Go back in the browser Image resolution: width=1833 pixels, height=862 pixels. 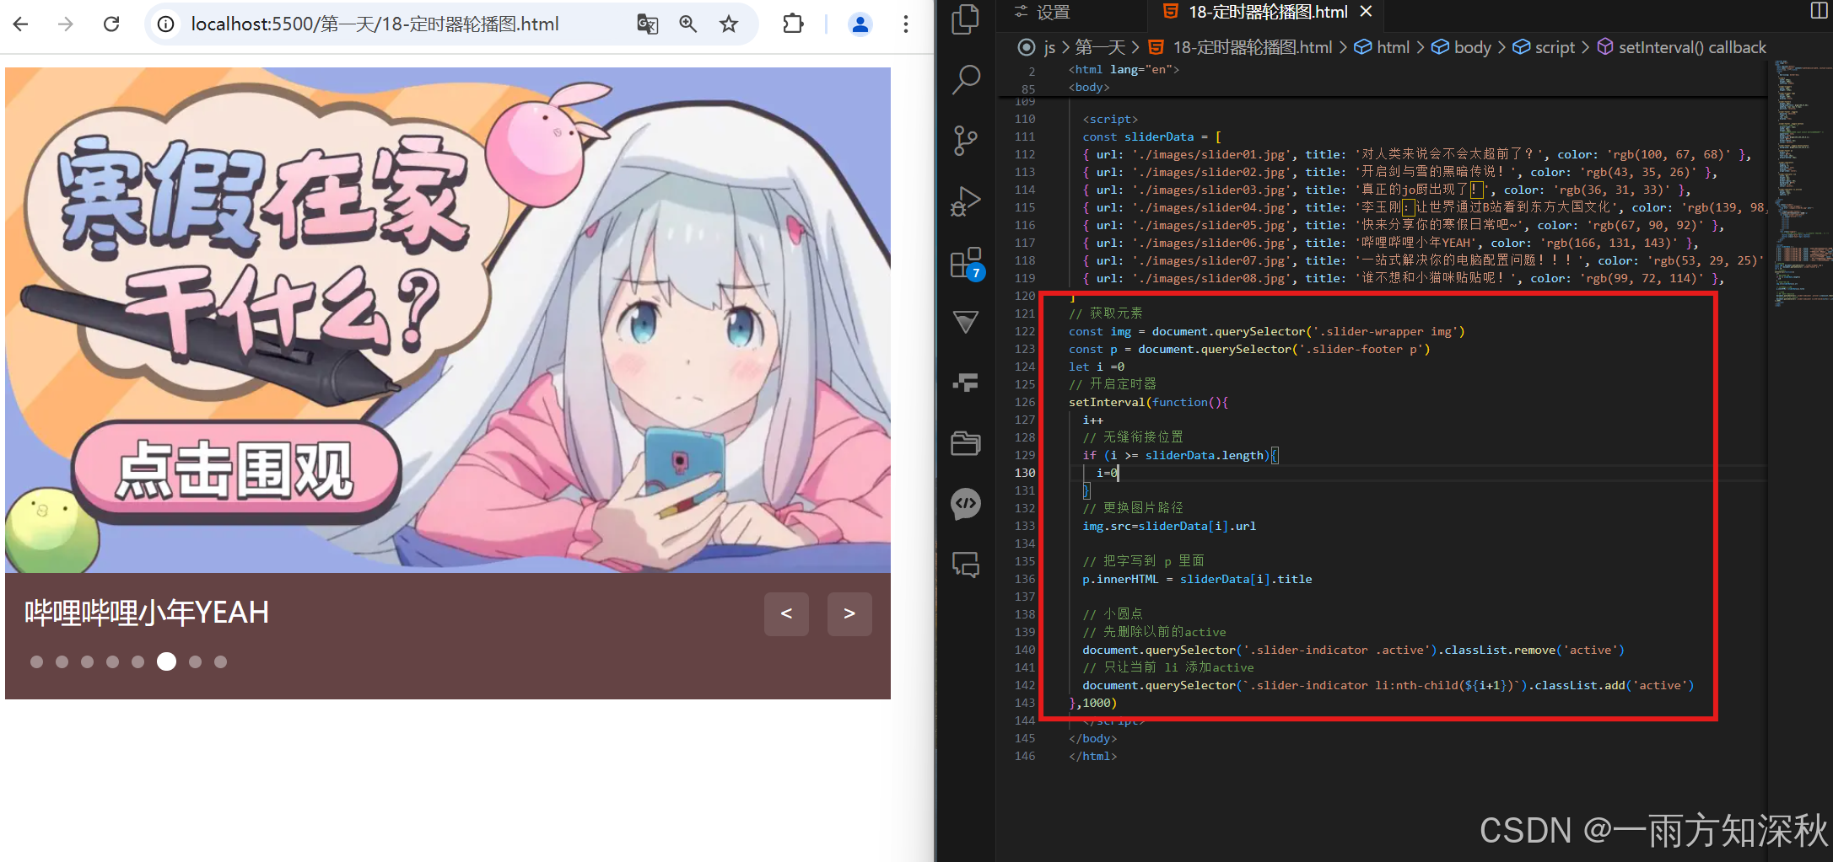point(21,24)
